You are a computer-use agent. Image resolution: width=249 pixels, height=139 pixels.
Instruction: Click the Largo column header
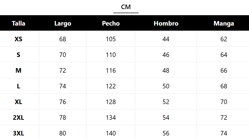[63, 24]
